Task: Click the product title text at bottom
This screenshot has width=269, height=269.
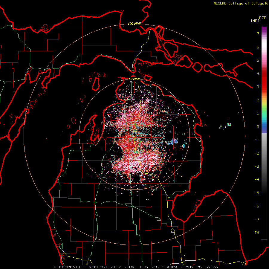Action: (136, 267)
